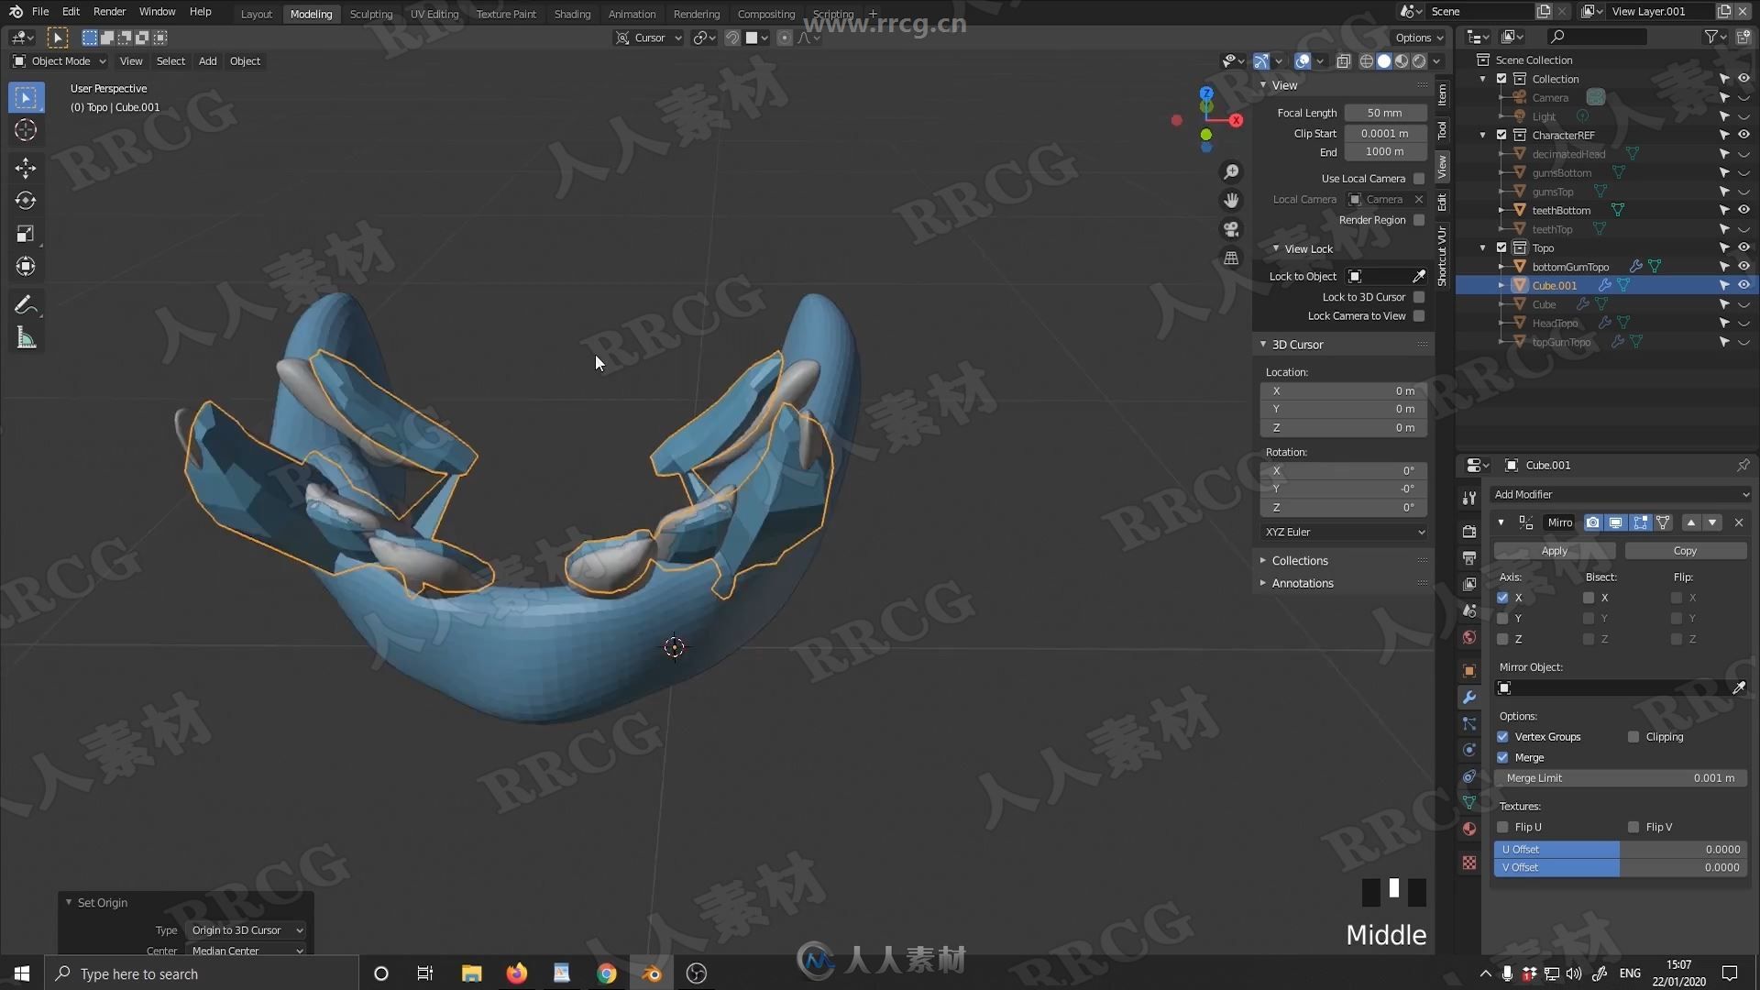Open the UV Editing workspace tab

(x=434, y=14)
